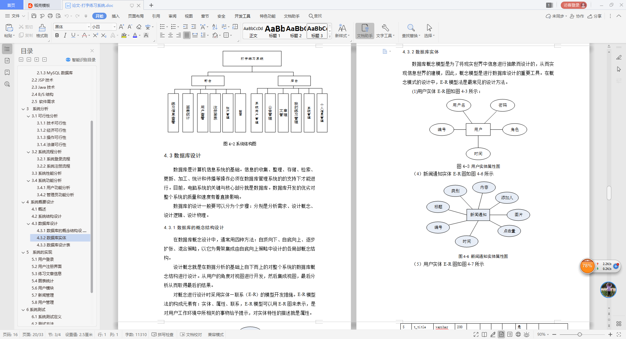
Task: Click the Sort (A-Z) icon
Action: 215,27
